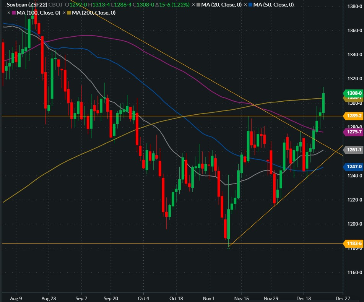Click the blue 1247-0 MA value tag
The image size is (364, 302).
coord(353,167)
